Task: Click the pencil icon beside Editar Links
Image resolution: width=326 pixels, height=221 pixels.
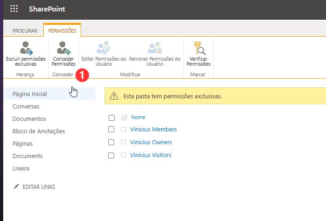Action: (x=17, y=187)
